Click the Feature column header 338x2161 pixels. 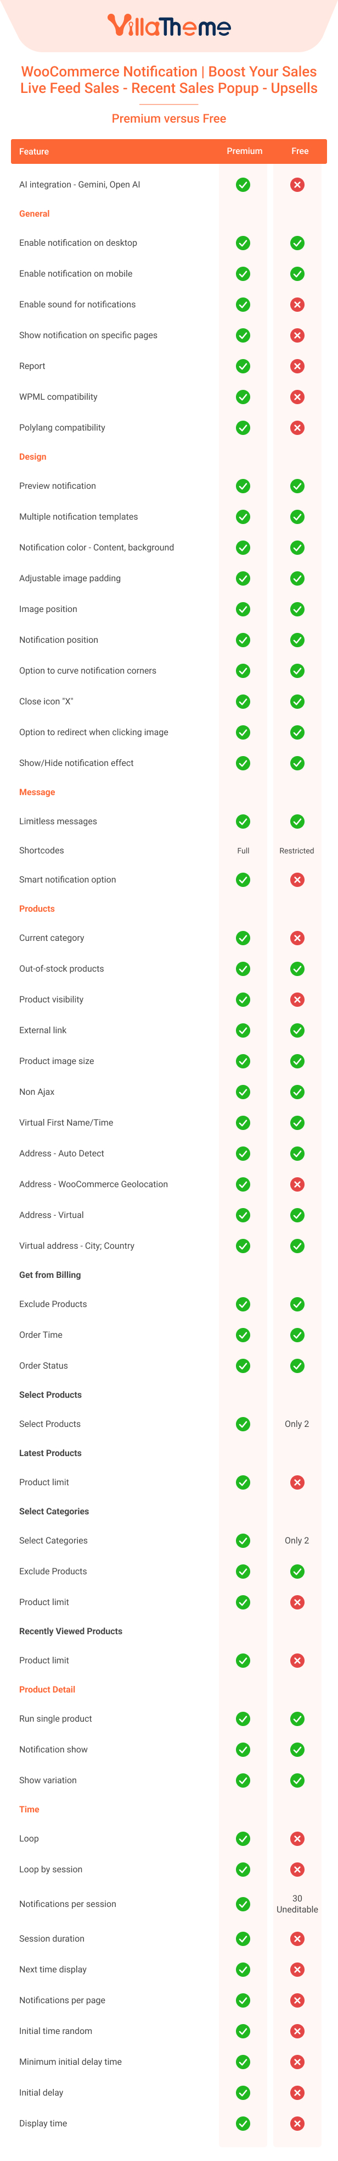pyautogui.click(x=33, y=152)
